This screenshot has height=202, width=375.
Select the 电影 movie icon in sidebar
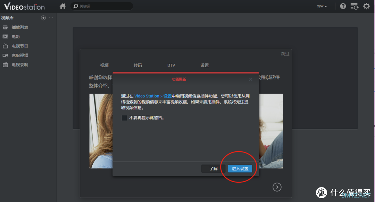tap(5, 36)
